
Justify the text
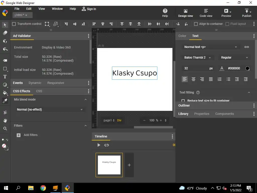point(211,79)
